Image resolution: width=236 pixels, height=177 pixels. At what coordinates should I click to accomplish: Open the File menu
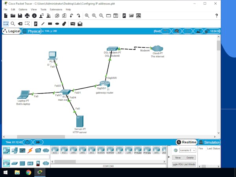point(6,9)
